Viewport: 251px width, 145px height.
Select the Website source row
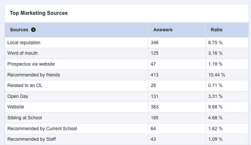[127, 107]
